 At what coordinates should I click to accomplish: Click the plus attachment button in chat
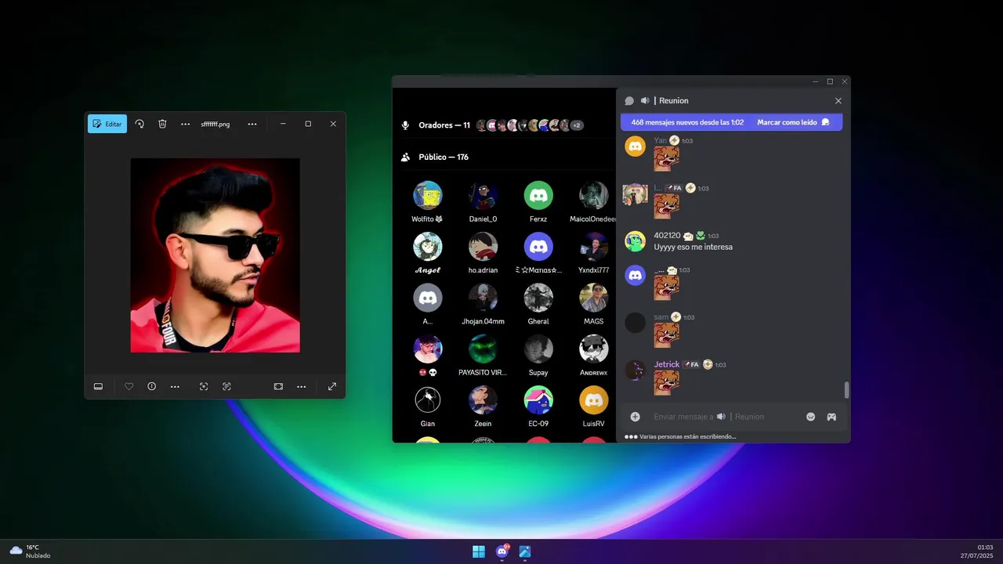[635, 417]
